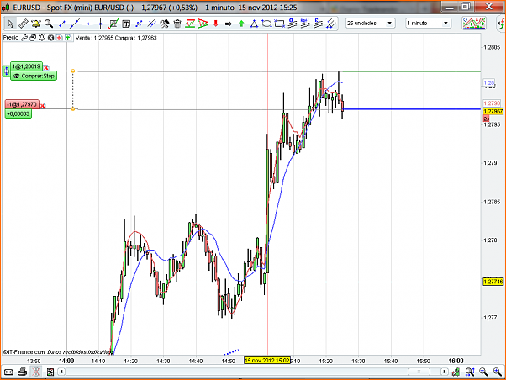Select the position label -1@1,27970

(22, 104)
